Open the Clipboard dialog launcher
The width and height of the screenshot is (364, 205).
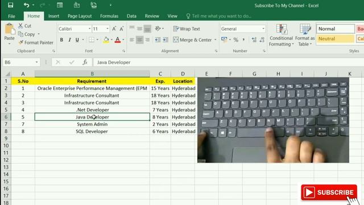(x=53, y=51)
